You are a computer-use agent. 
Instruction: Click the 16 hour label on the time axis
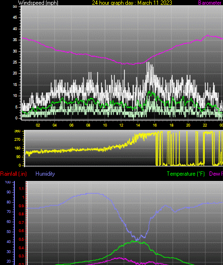tap(155, 125)
